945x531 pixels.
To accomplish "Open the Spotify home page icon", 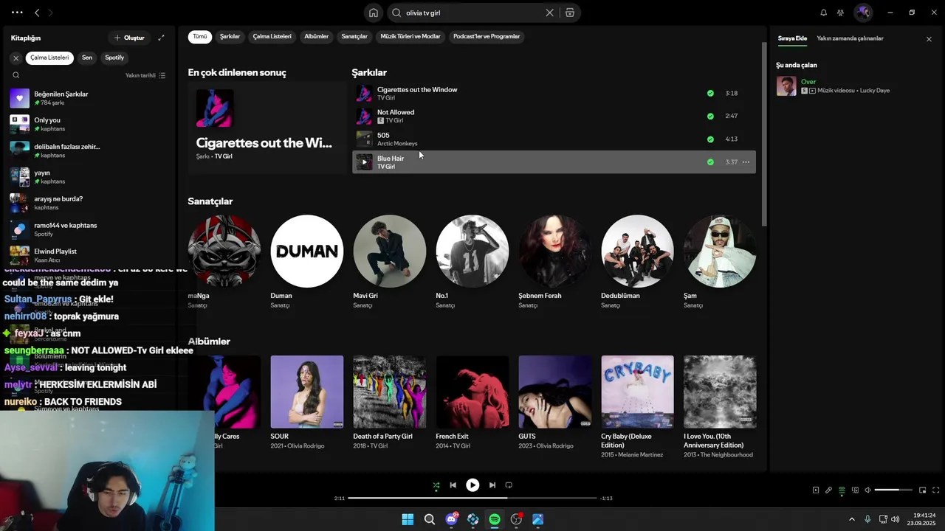I will click(374, 13).
